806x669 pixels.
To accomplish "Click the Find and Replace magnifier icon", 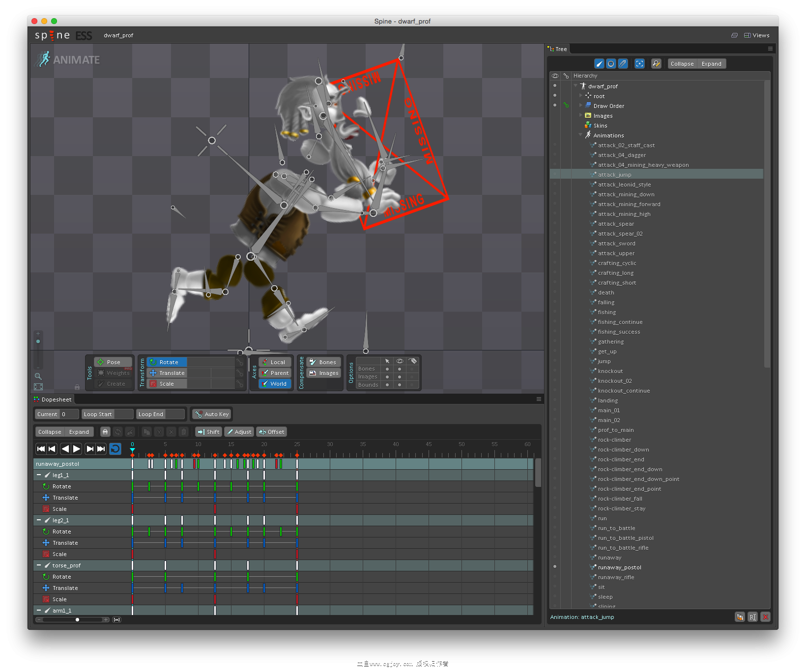I will pos(656,64).
